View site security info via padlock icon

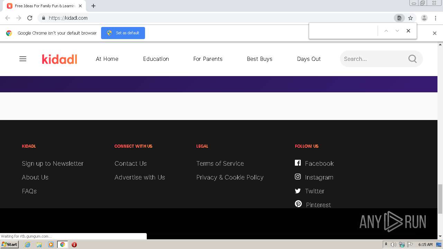point(43,18)
